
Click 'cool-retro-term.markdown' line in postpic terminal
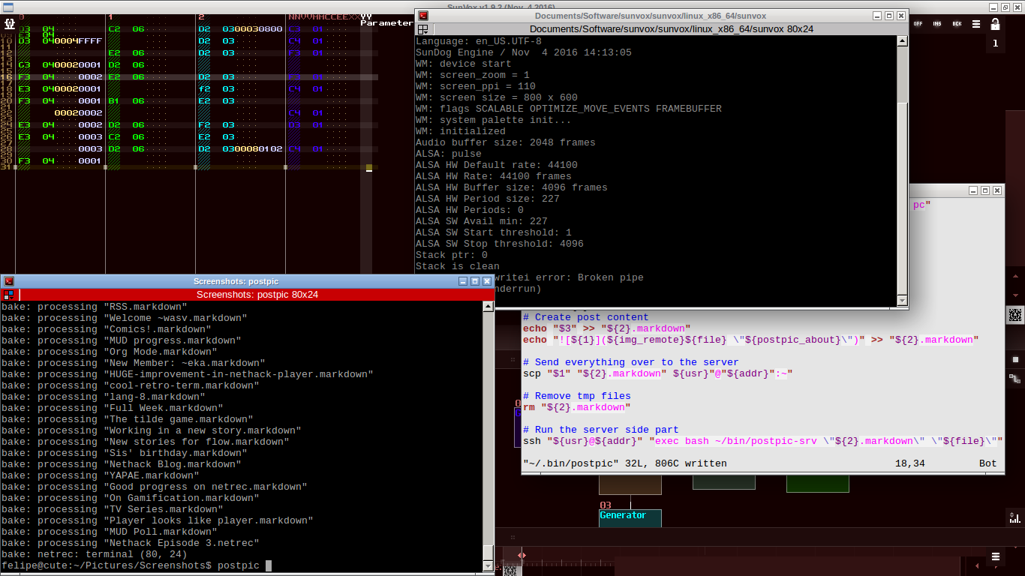tap(131, 385)
